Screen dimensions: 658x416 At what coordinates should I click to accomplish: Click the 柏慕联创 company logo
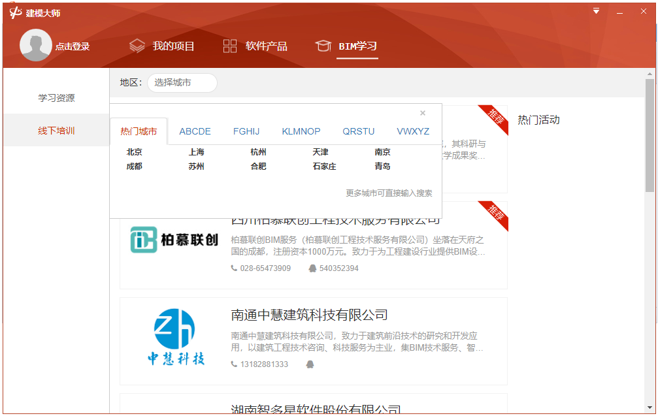coord(174,240)
